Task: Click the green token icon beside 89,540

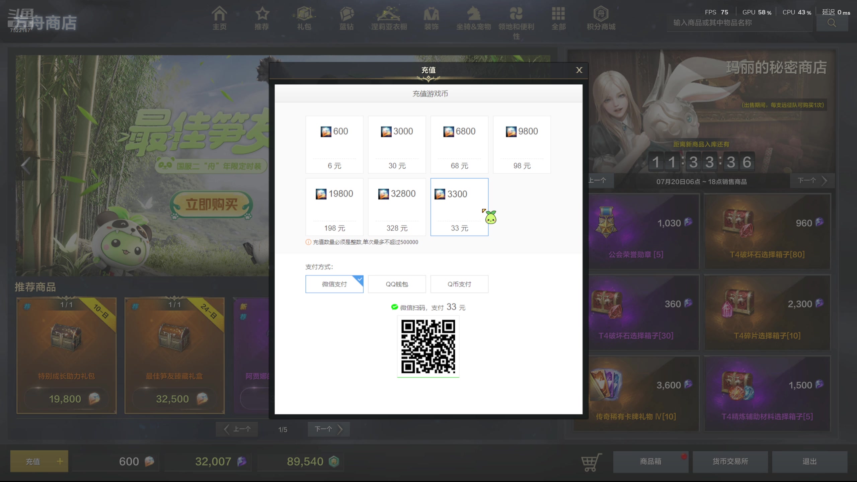Action: pos(334,462)
